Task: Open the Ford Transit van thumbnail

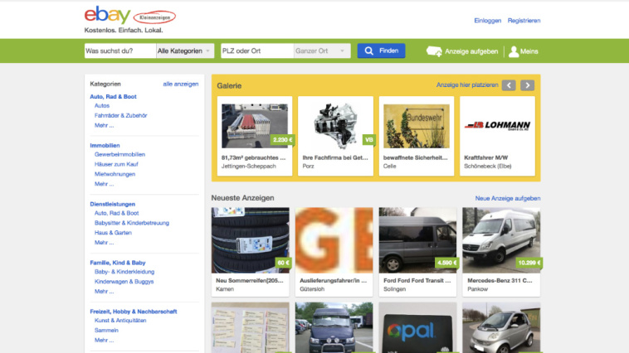Action: (417, 240)
